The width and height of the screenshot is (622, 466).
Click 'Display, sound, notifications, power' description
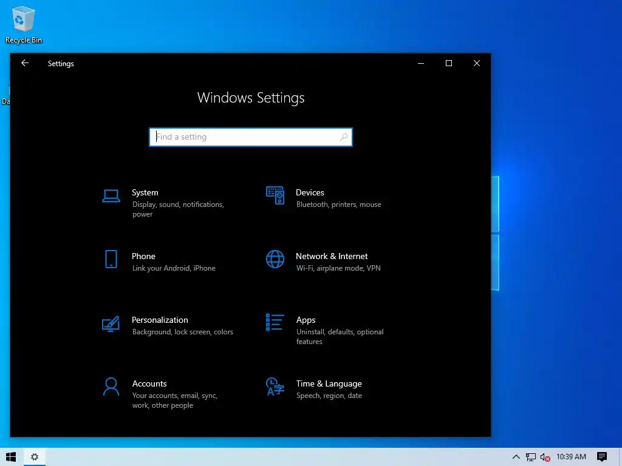(x=178, y=209)
